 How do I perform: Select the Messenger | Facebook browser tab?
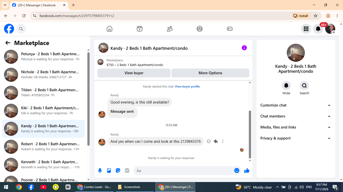(x=39, y=5)
